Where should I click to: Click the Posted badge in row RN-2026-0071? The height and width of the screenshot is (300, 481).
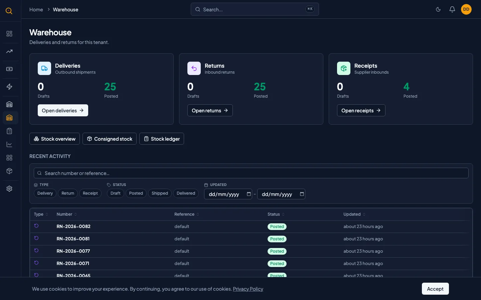[277, 264]
